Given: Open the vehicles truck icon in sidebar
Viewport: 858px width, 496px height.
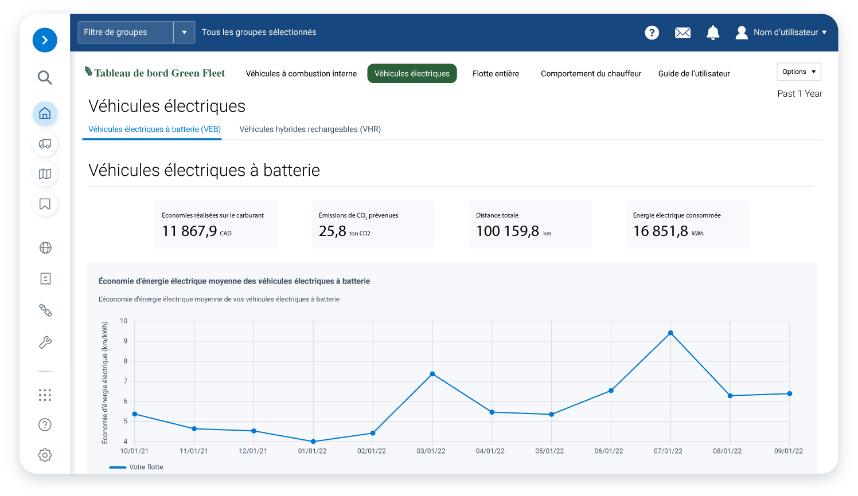Looking at the screenshot, I should (x=45, y=144).
